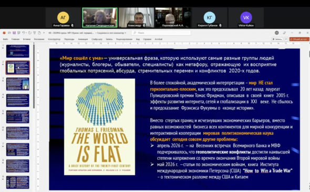Image resolution: width=310 pixels, height=192 pixels.
Task: Expand the Customize Quick Access Toolbar arrow
Action: point(44,33)
